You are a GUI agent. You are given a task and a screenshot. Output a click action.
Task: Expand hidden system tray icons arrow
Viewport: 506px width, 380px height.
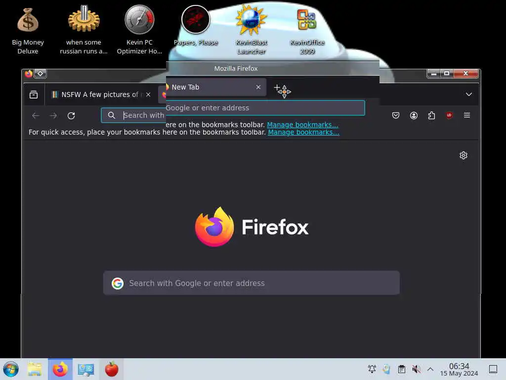(430, 369)
